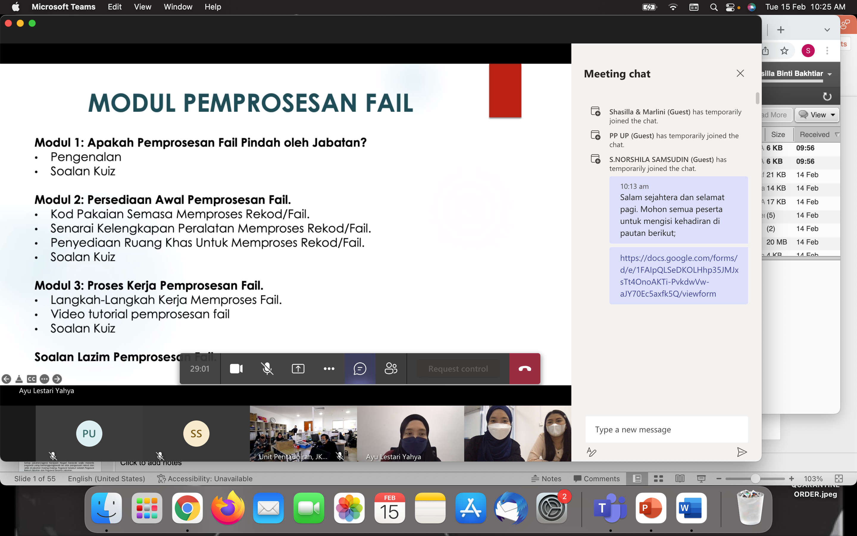Image resolution: width=857 pixels, height=536 pixels.
Task: Click the send message arrow icon
Action: click(742, 452)
